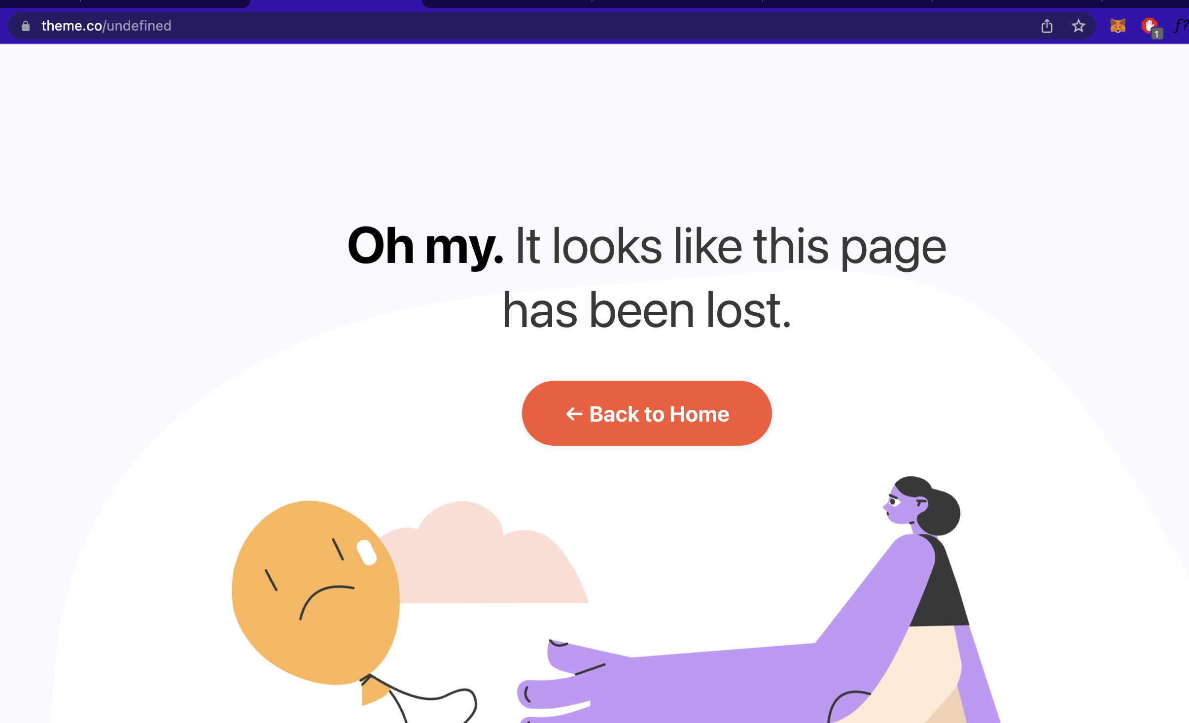The height and width of the screenshot is (723, 1189).
Task: Click the '/undefined' path in the URL
Action: [x=137, y=26]
